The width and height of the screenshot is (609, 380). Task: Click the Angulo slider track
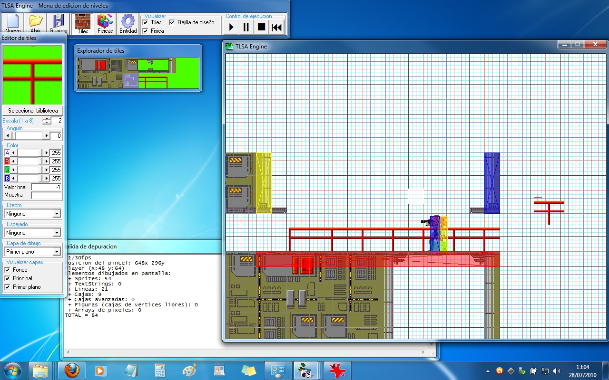pos(29,136)
